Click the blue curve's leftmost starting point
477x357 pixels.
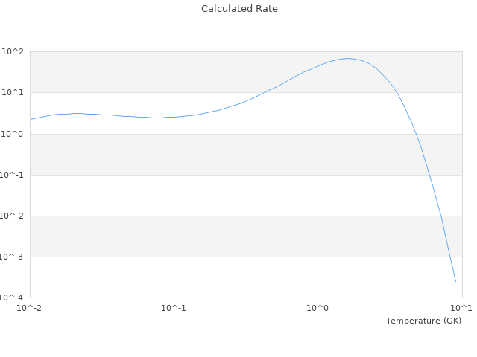click(x=31, y=119)
